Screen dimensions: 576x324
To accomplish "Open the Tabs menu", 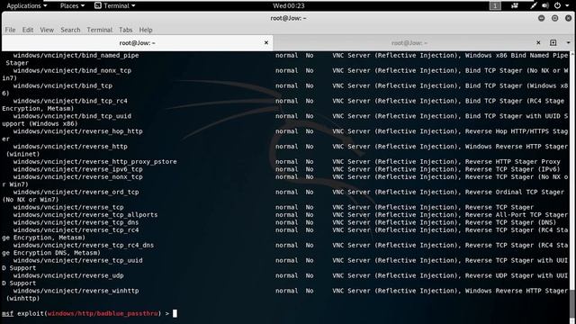I will tap(125, 30).
